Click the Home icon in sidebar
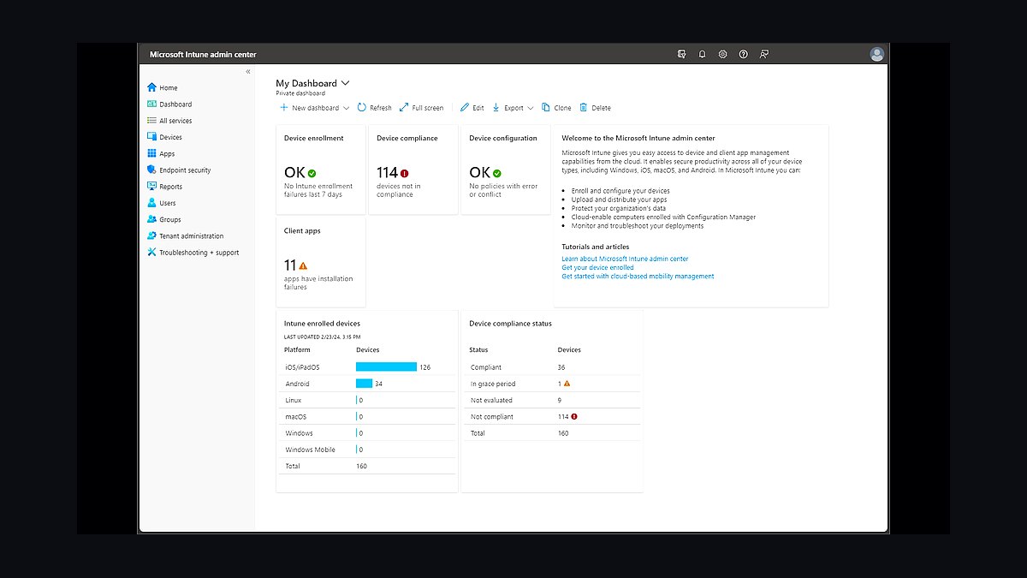 pos(151,87)
